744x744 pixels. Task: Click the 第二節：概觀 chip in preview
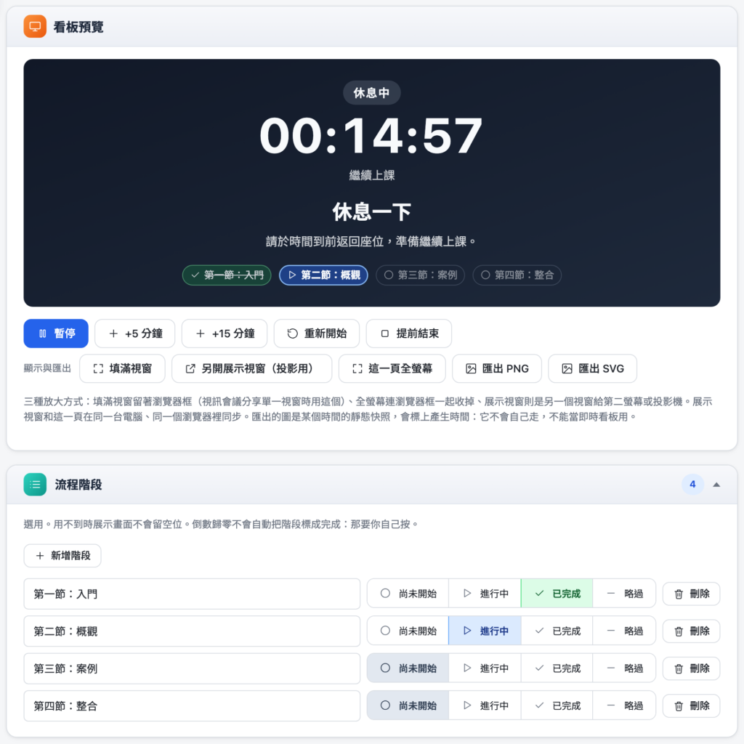(323, 275)
